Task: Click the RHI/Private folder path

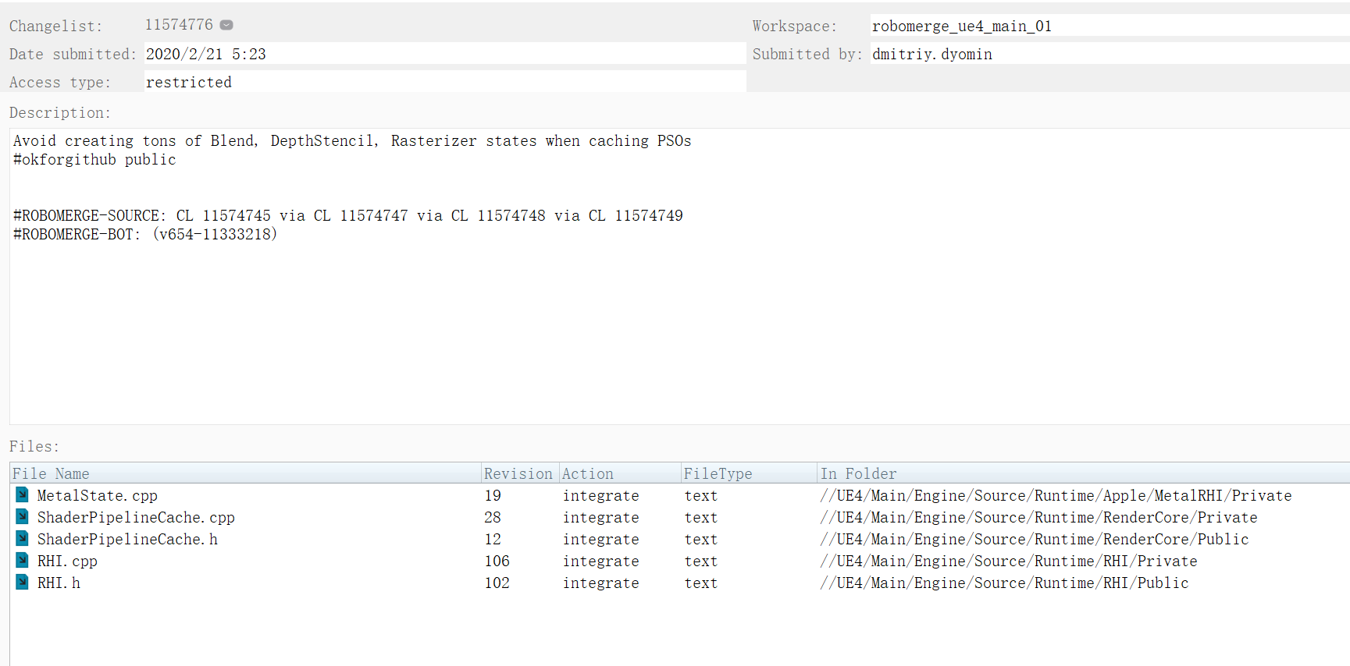Action: 1008,561
